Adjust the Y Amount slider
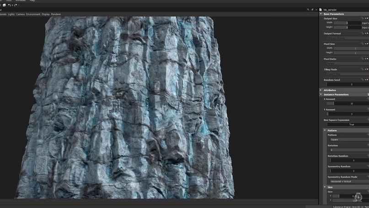Screen dimensions: 369x208 coord(348,114)
